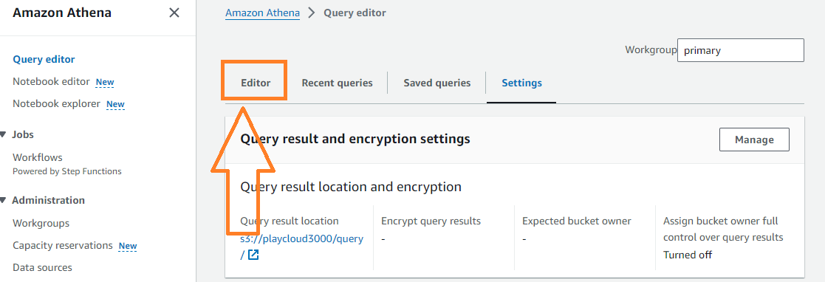The width and height of the screenshot is (825, 282).
Task: Click the Manage button
Action: pyautogui.click(x=754, y=140)
